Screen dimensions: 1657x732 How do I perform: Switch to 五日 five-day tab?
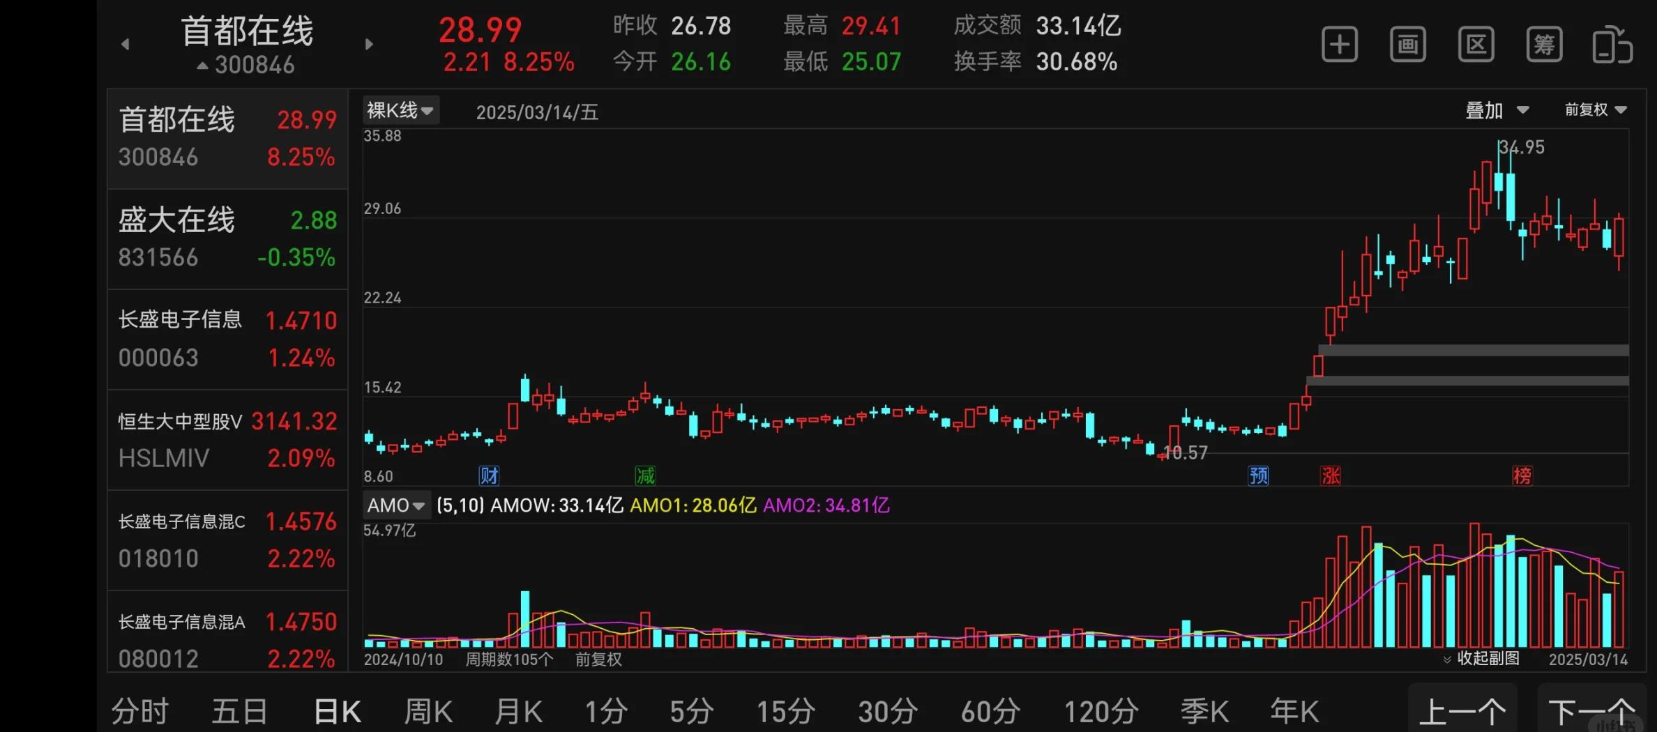pos(239,712)
